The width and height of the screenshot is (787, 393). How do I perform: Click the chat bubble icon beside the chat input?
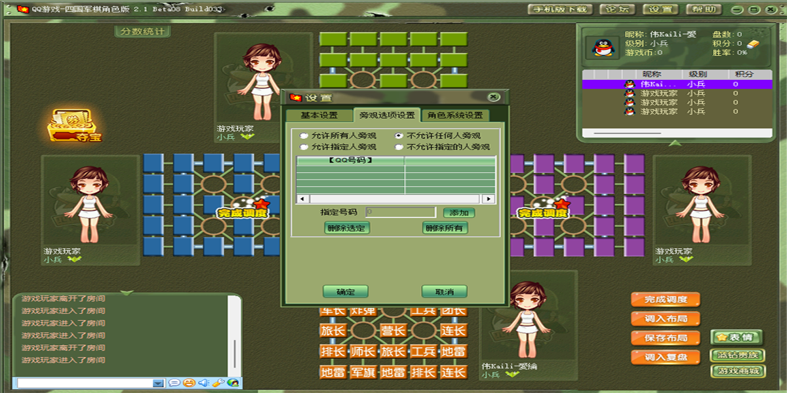click(x=174, y=383)
